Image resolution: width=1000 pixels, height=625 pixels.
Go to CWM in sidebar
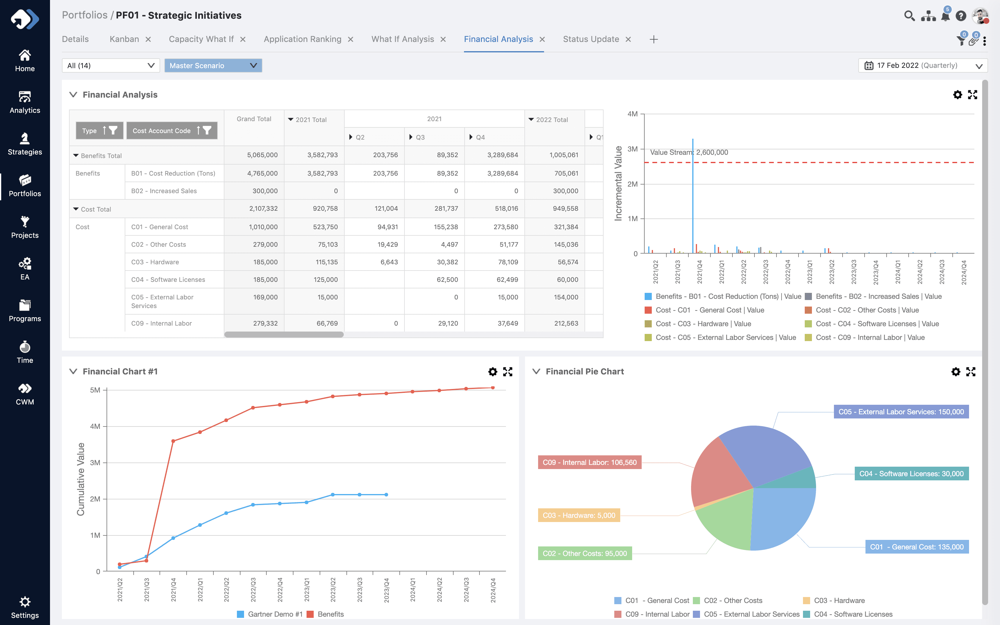pos(25,394)
